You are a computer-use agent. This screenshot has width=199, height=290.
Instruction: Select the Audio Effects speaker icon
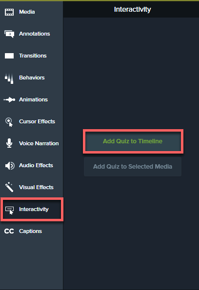10,166
